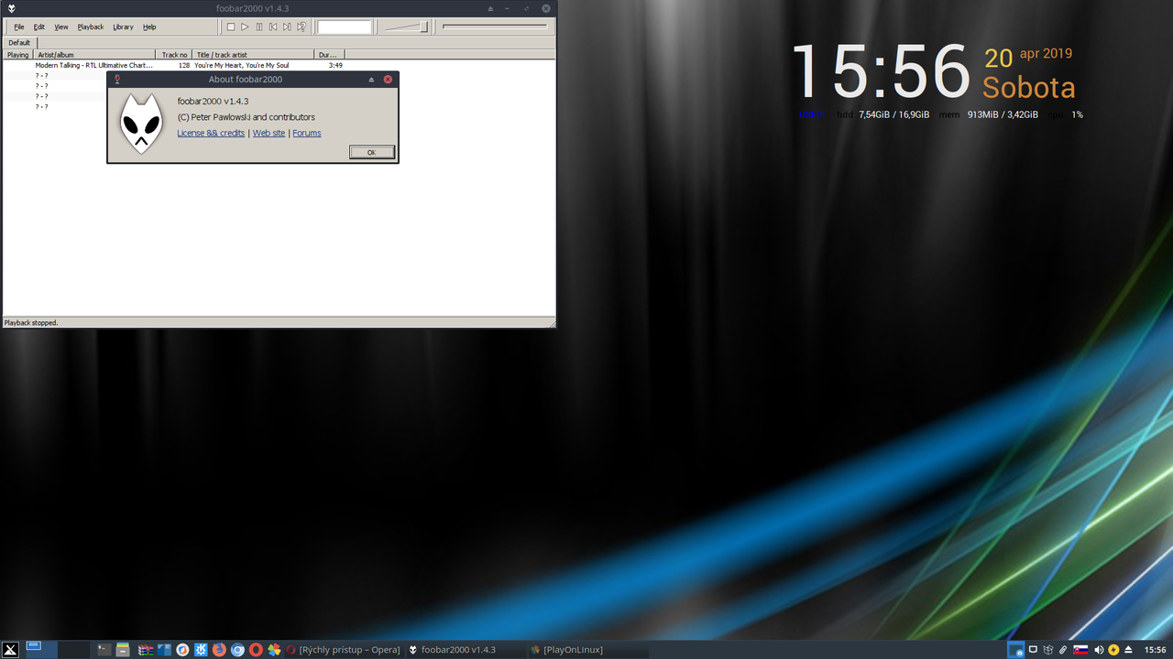Launch Opera from the quick-launch icons
Image resolution: width=1173 pixels, height=659 pixels.
click(x=256, y=650)
